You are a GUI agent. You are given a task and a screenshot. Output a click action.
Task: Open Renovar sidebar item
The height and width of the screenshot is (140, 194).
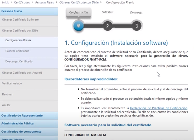coord(29,96)
